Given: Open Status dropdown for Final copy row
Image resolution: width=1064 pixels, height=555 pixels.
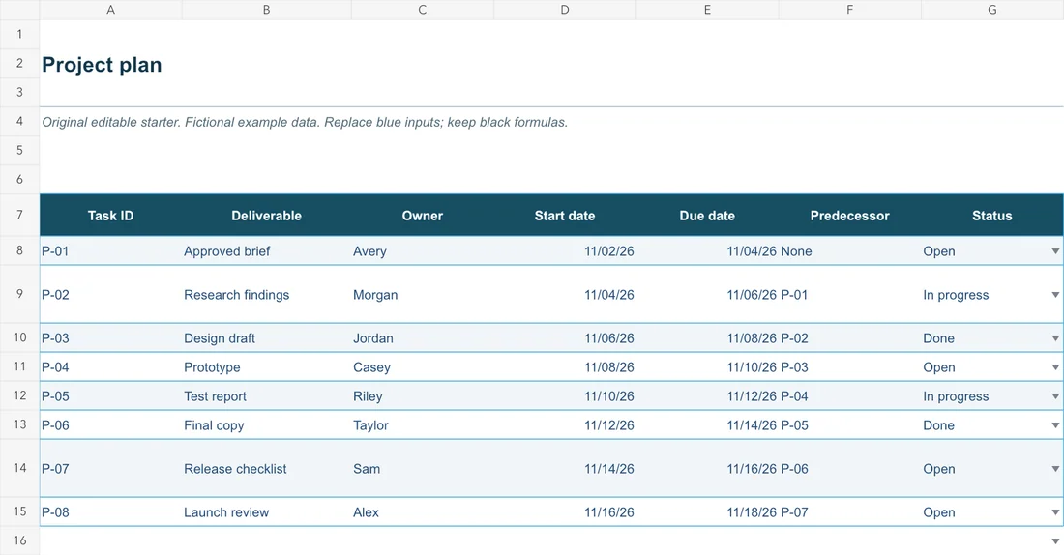Looking at the screenshot, I should pos(1055,425).
